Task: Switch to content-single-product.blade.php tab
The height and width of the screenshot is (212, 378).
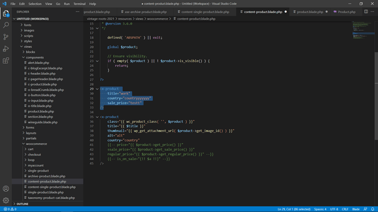Action: 205,12
